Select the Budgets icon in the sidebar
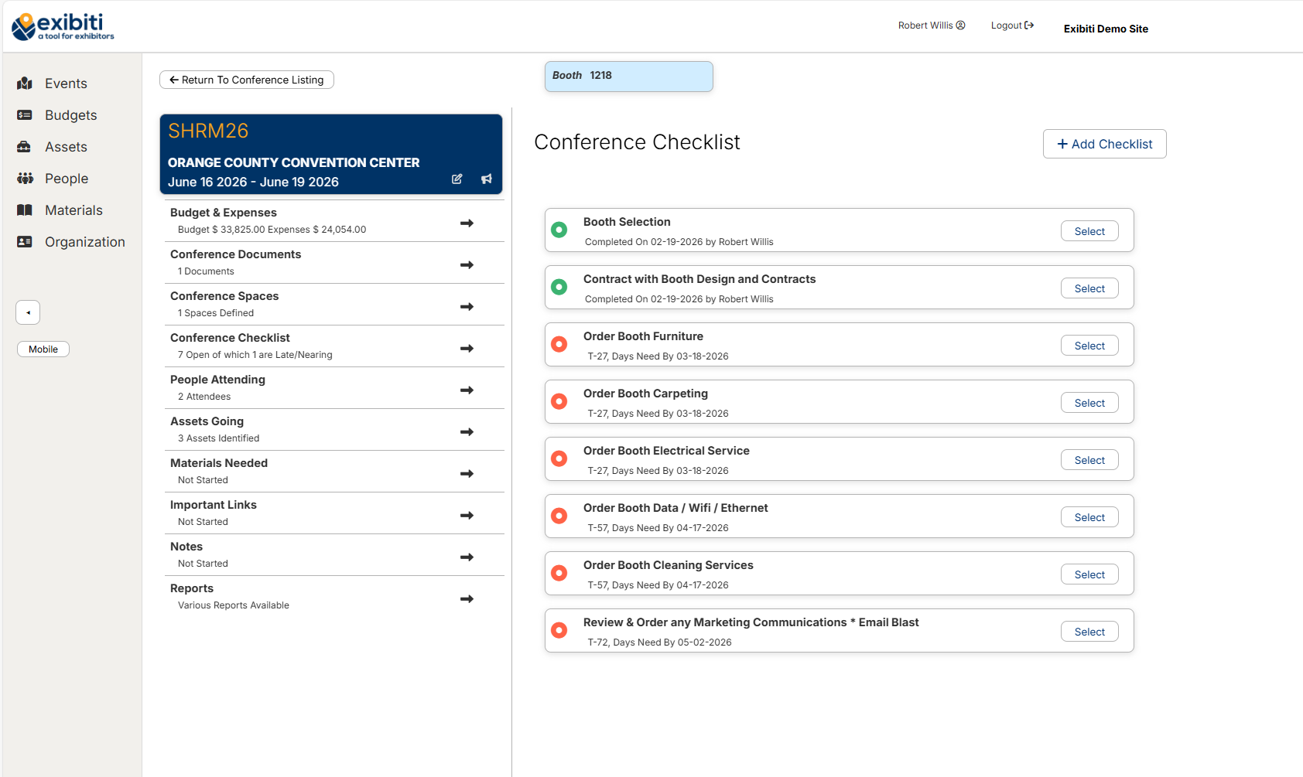The image size is (1303, 777). point(26,114)
